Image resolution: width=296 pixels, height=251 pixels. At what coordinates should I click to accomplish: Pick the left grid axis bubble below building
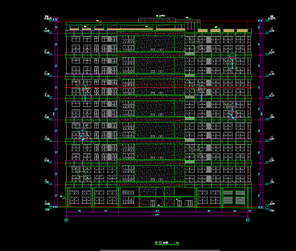click(67, 220)
